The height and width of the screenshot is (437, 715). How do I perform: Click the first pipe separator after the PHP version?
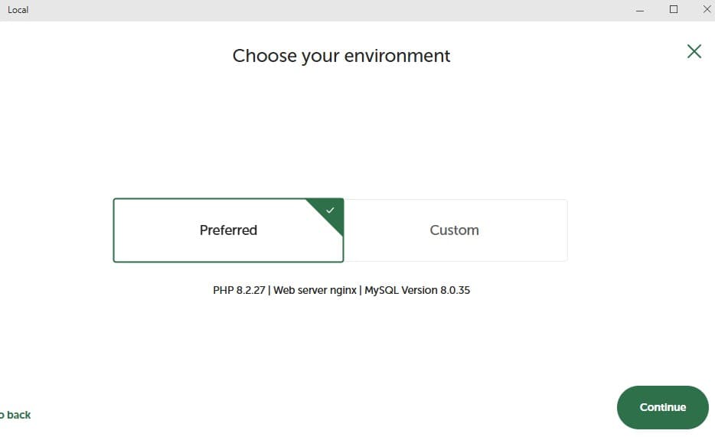coord(269,291)
